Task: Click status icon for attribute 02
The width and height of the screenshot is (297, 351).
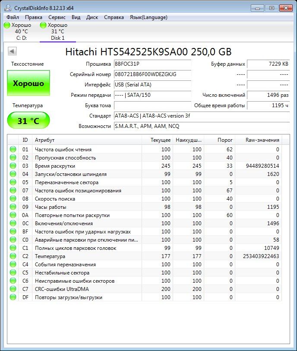Action: [x=13, y=157]
